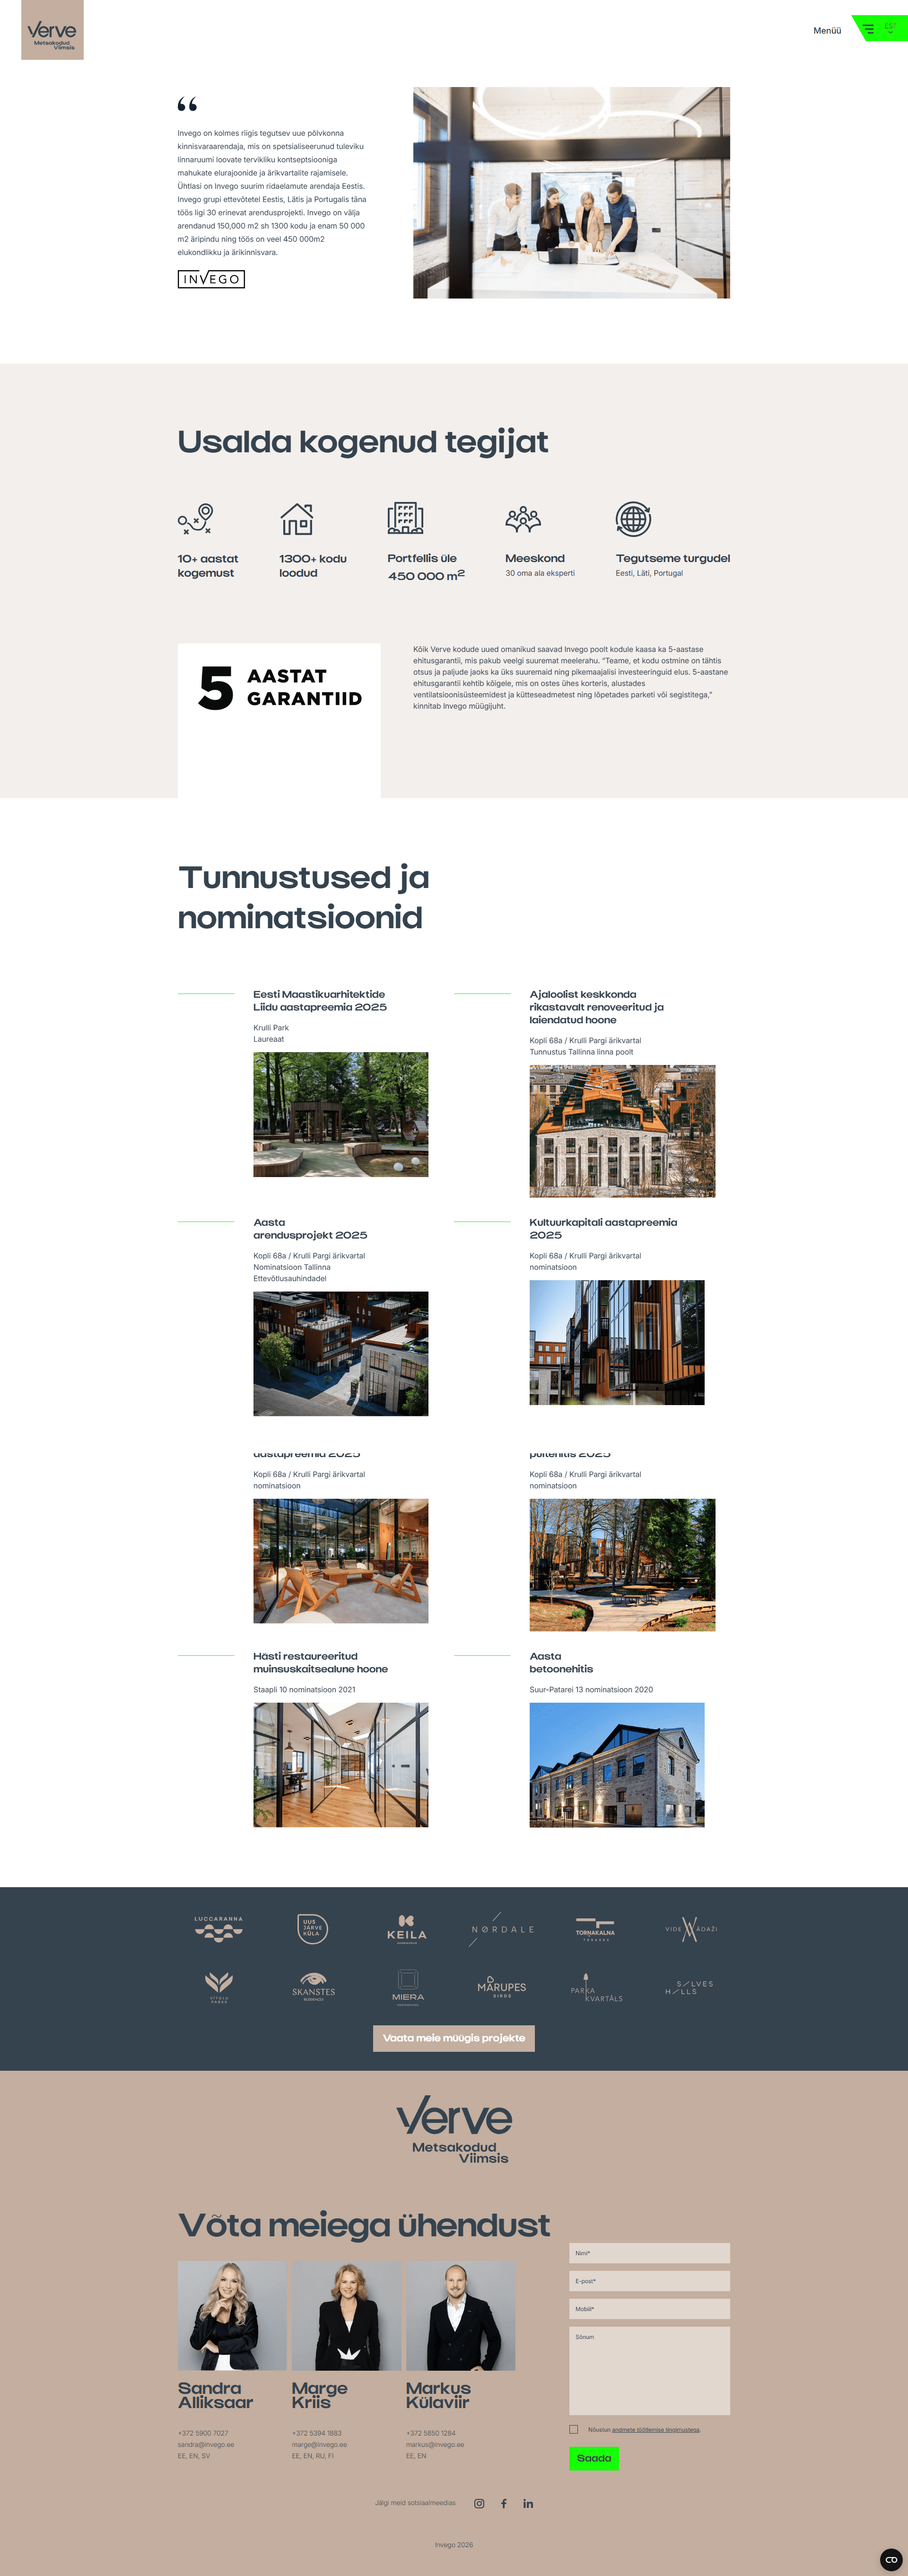Click the Vītolu Parks project logo
This screenshot has width=908, height=2576.
(219, 1988)
